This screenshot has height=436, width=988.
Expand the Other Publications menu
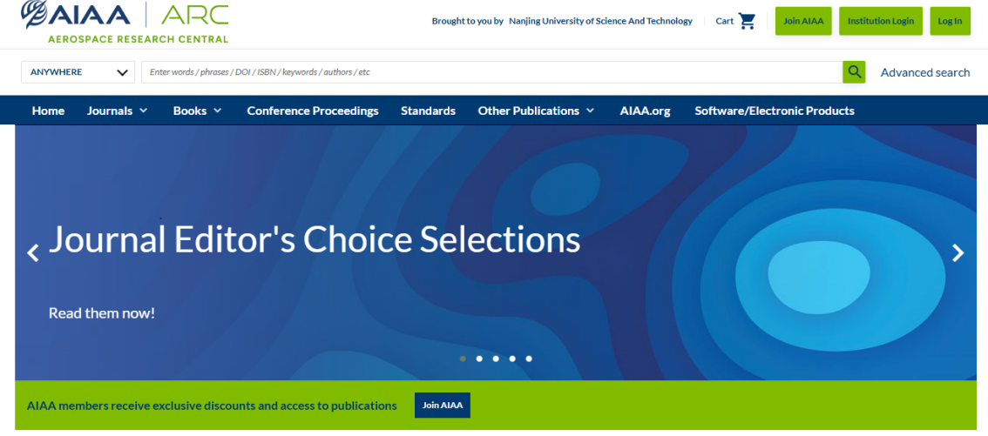(x=536, y=111)
